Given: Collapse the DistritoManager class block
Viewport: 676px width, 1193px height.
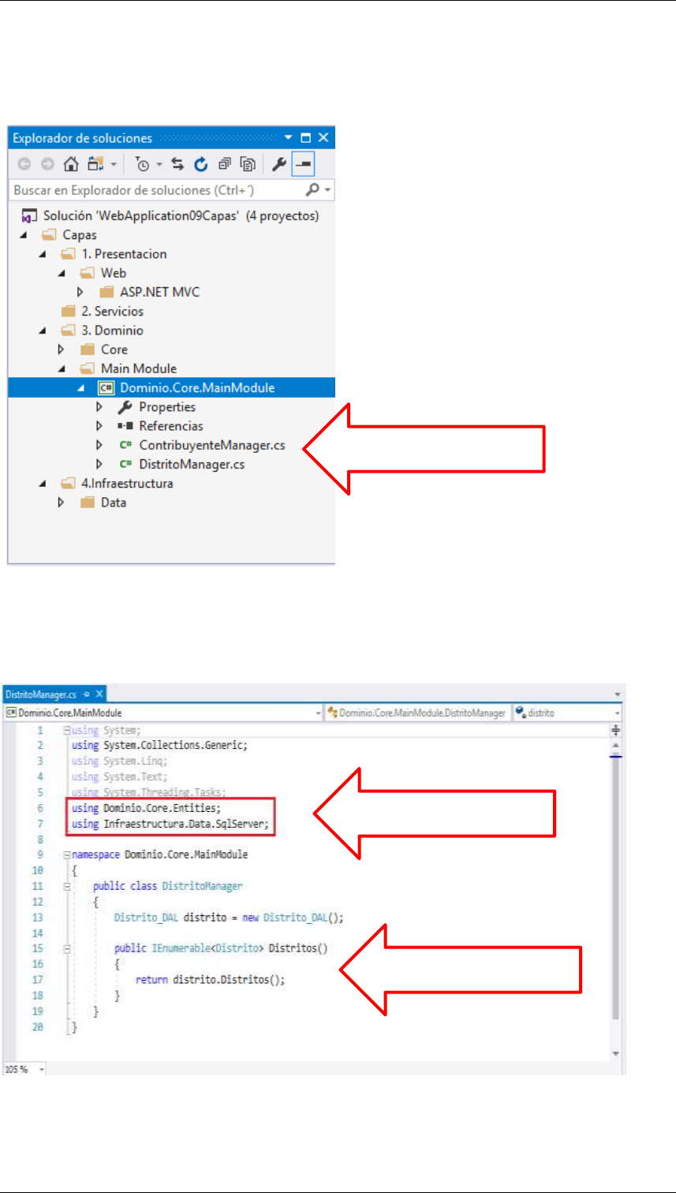Looking at the screenshot, I should [67, 886].
